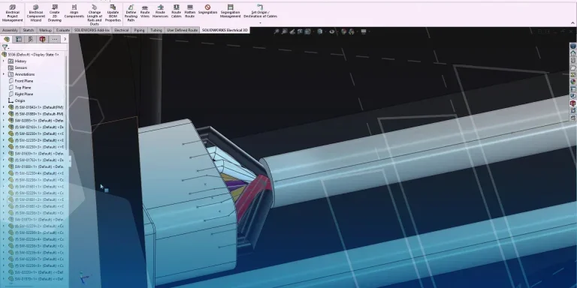Image resolution: width=577 pixels, height=288 pixels.
Task: Select the Front Plane
Action: tap(20, 81)
